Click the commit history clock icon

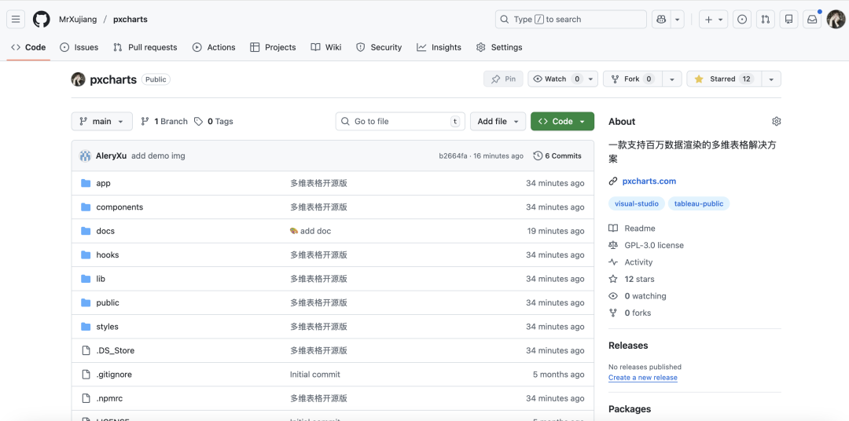click(538, 156)
